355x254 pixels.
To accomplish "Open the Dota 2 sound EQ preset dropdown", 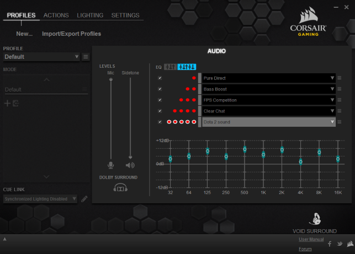I will pyautogui.click(x=269, y=122).
